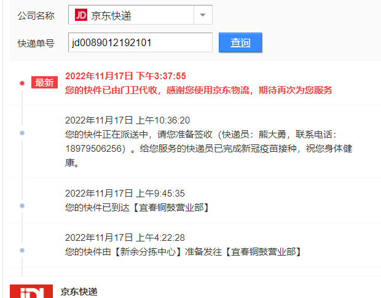Select the 新余分拣中心 dispatch status text
The image size is (381, 298).
(183, 252)
